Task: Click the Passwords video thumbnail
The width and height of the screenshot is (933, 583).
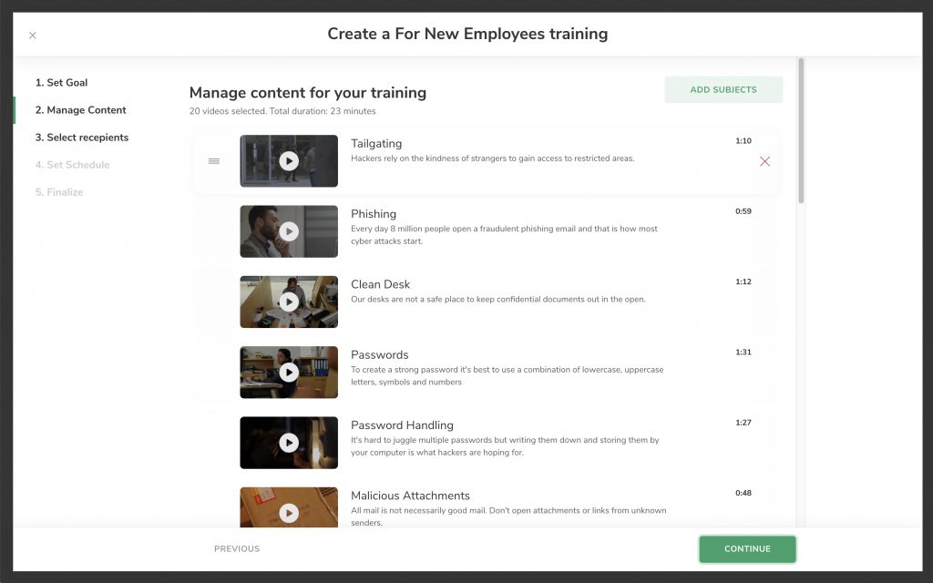Action: coord(289,373)
